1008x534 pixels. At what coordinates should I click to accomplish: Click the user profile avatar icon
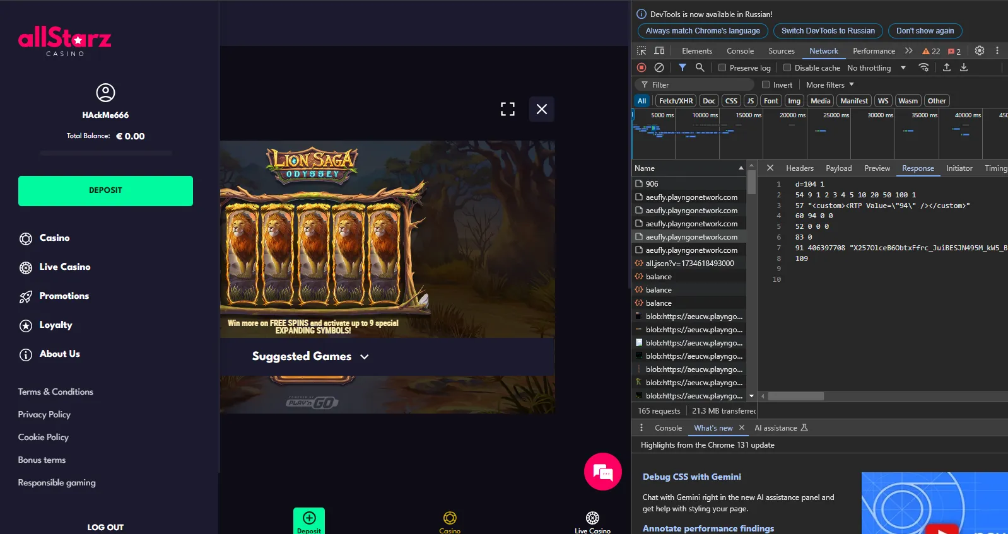click(105, 93)
